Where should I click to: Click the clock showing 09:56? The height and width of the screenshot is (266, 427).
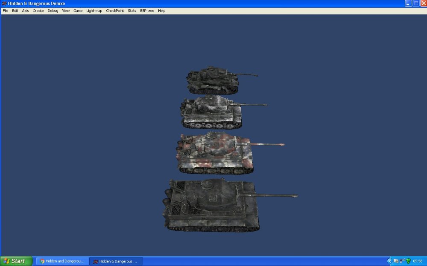click(418, 261)
